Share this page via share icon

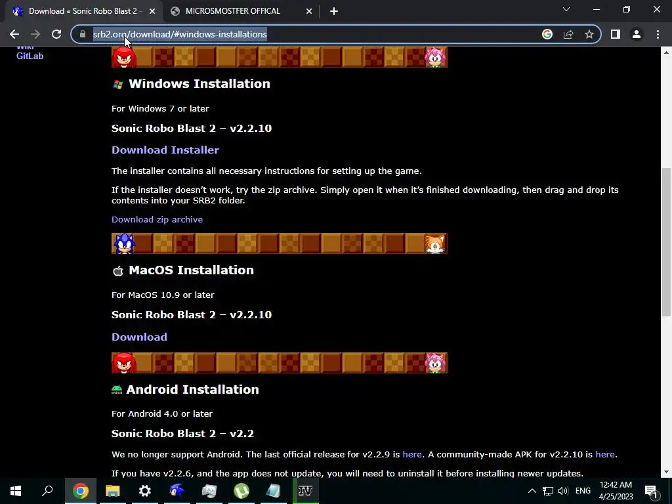point(568,34)
